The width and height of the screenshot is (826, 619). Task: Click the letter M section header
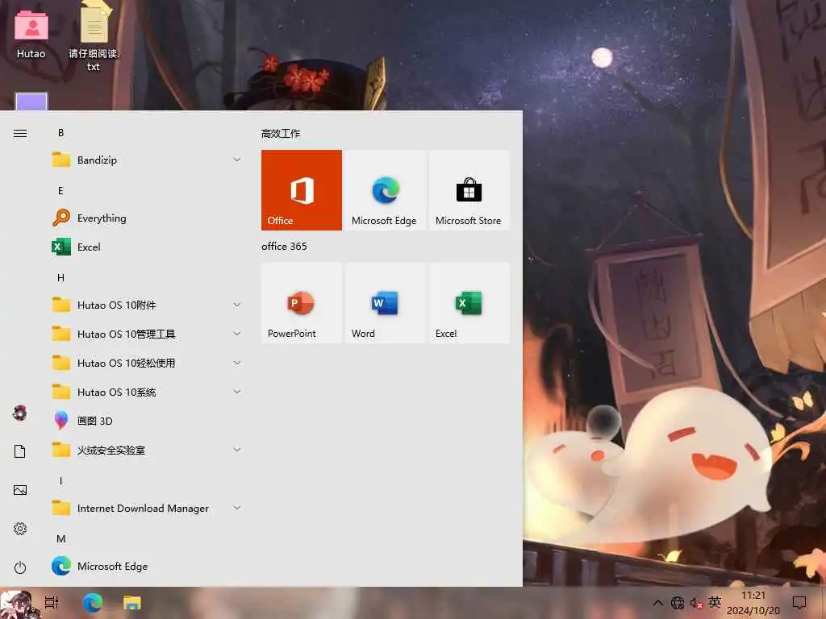coord(61,538)
